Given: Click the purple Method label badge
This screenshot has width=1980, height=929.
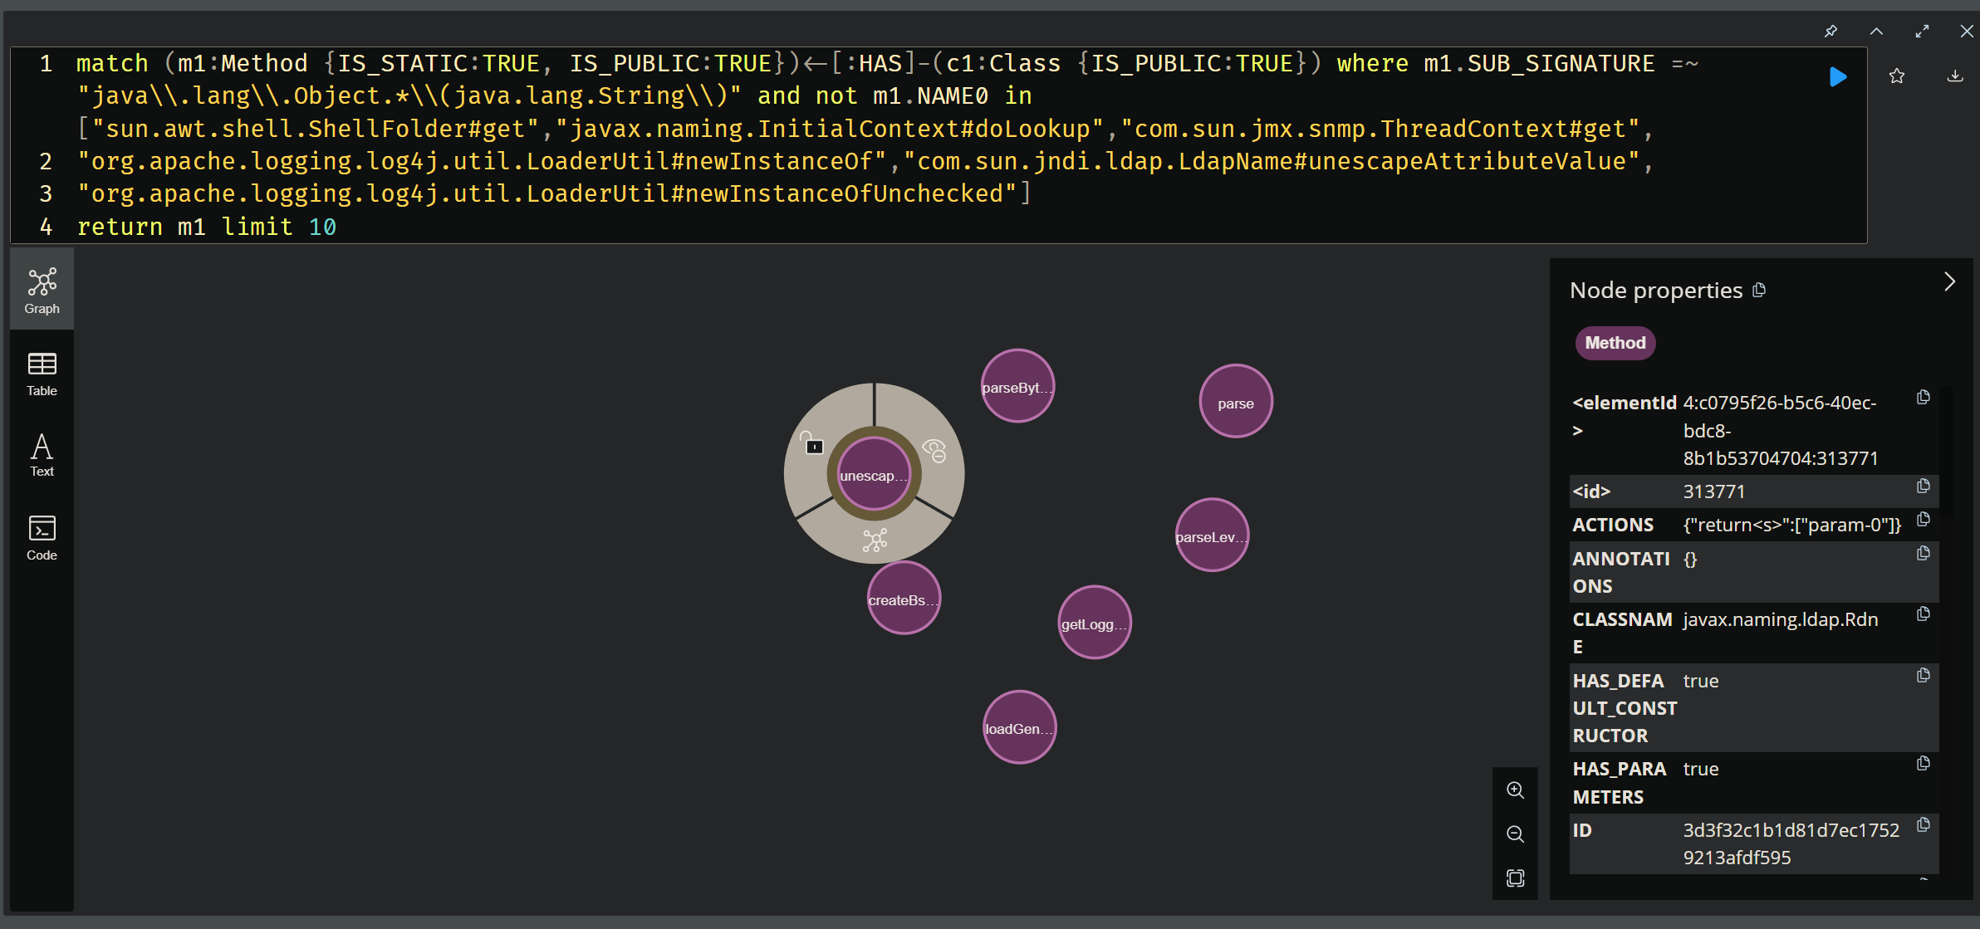Looking at the screenshot, I should click(1615, 343).
